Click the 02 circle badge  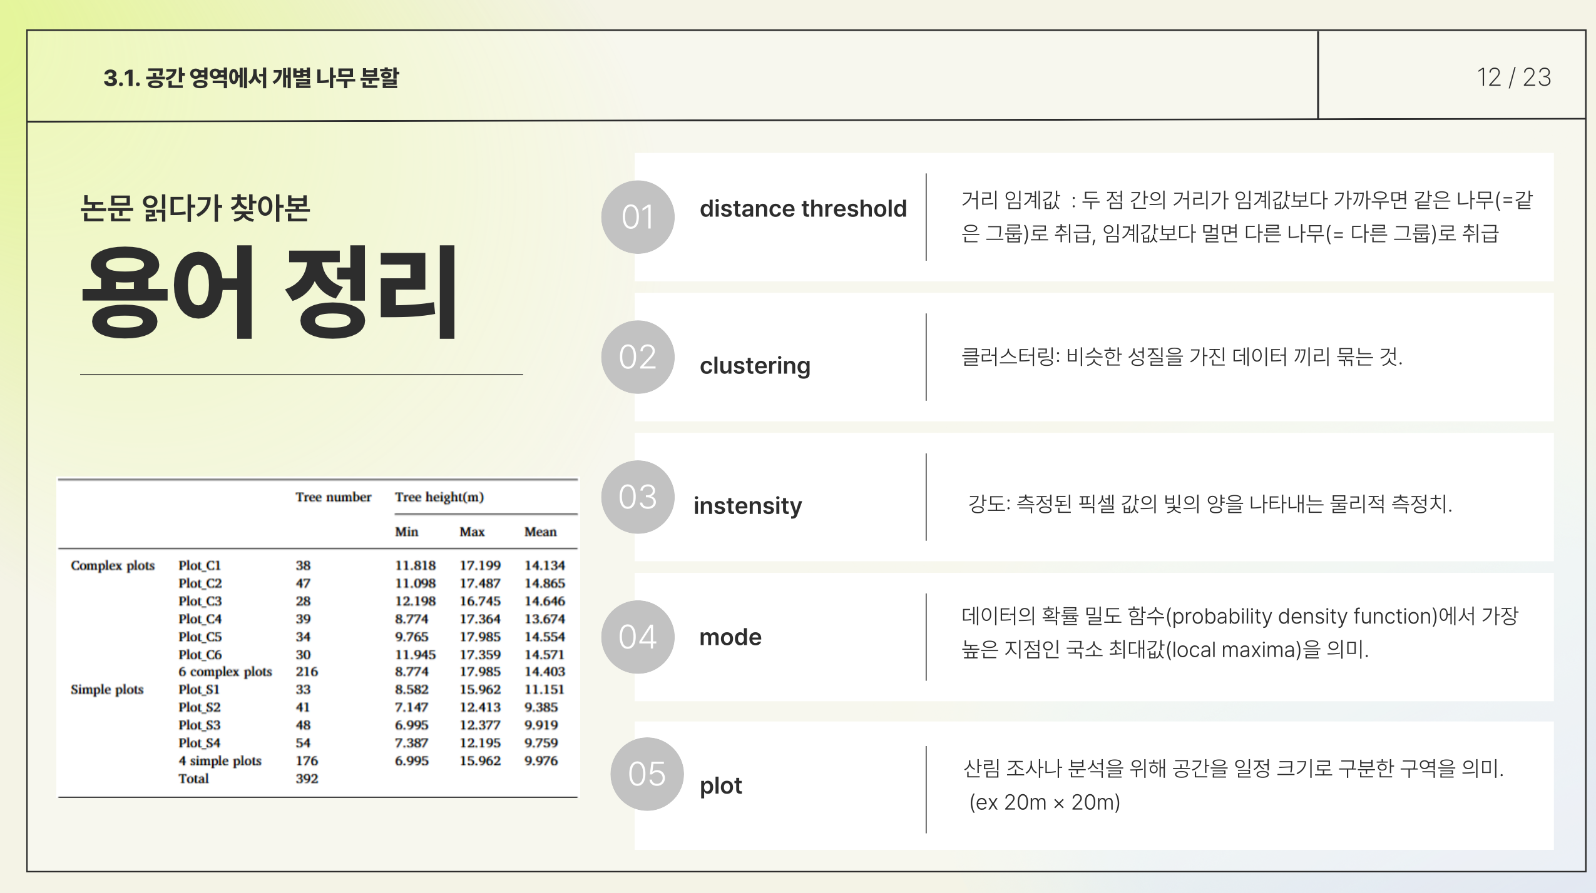637,357
